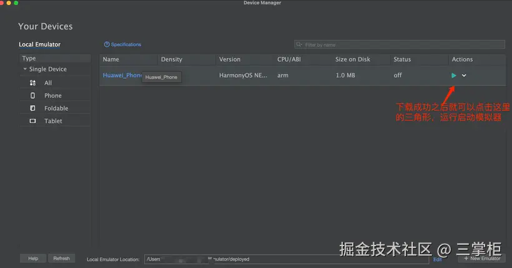Sort by the Version column header
This screenshot has width=512, height=268.
(245, 59)
